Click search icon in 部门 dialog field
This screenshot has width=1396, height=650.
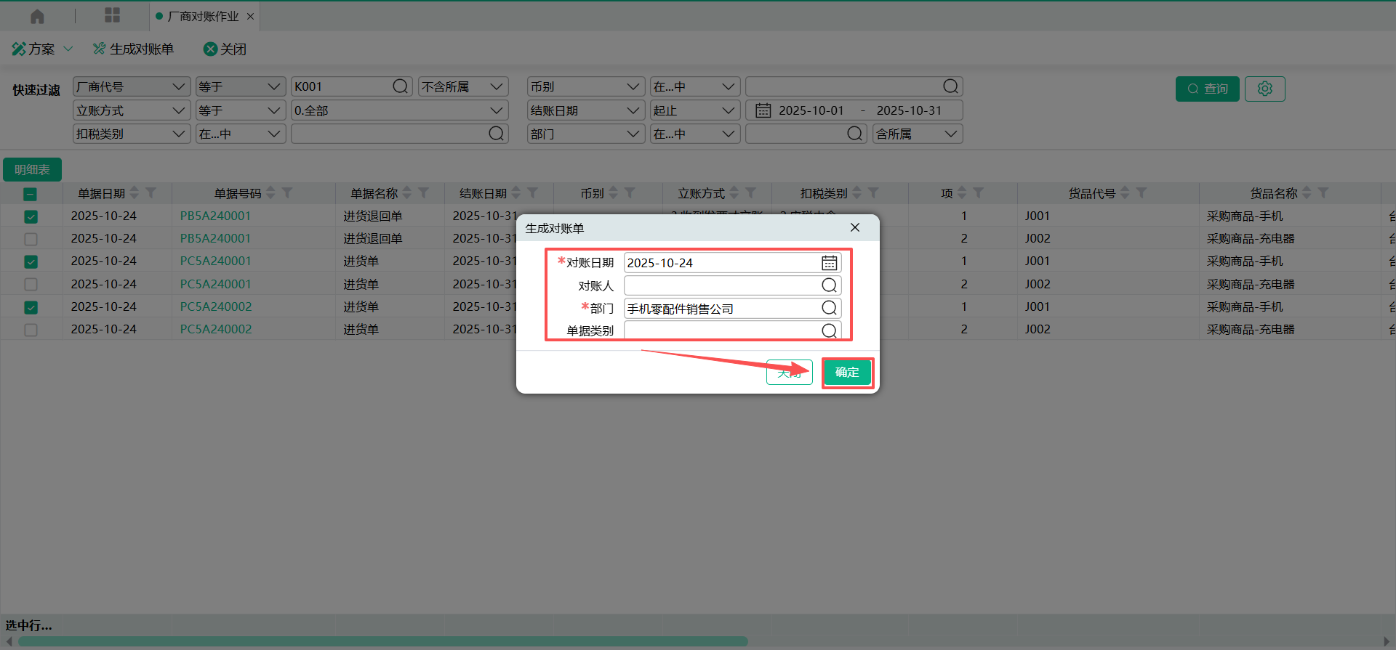click(829, 308)
